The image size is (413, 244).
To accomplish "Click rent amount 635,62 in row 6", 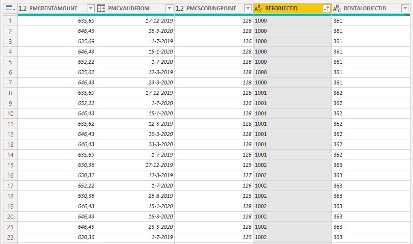I will pyautogui.click(x=86, y=72).
